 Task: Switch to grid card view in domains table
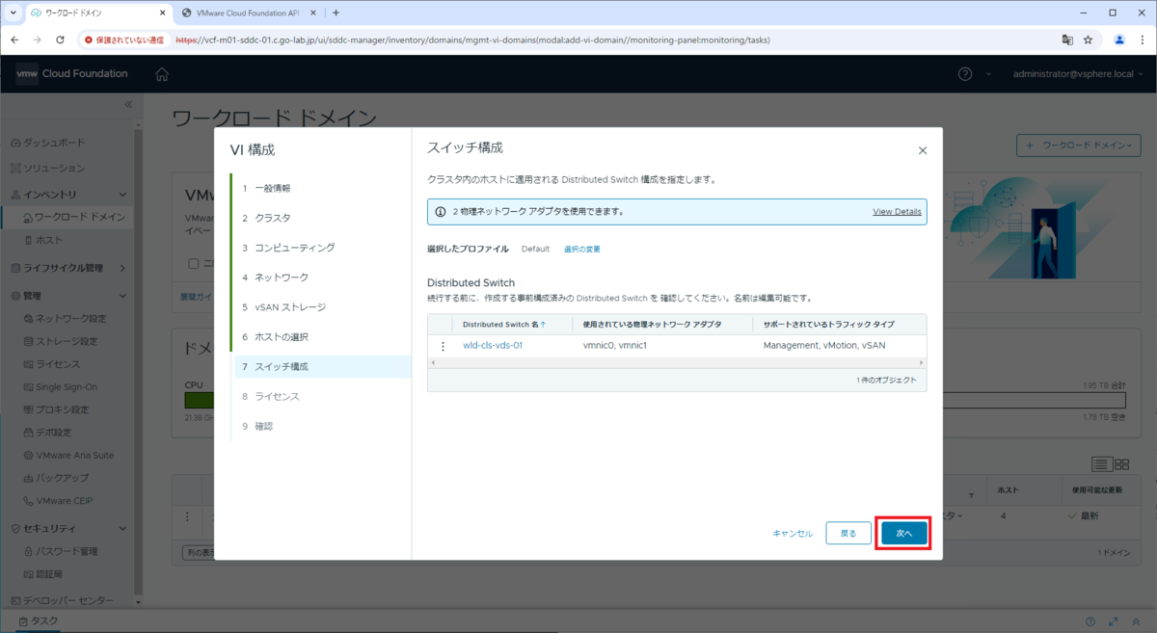(x=1121, y=463)
